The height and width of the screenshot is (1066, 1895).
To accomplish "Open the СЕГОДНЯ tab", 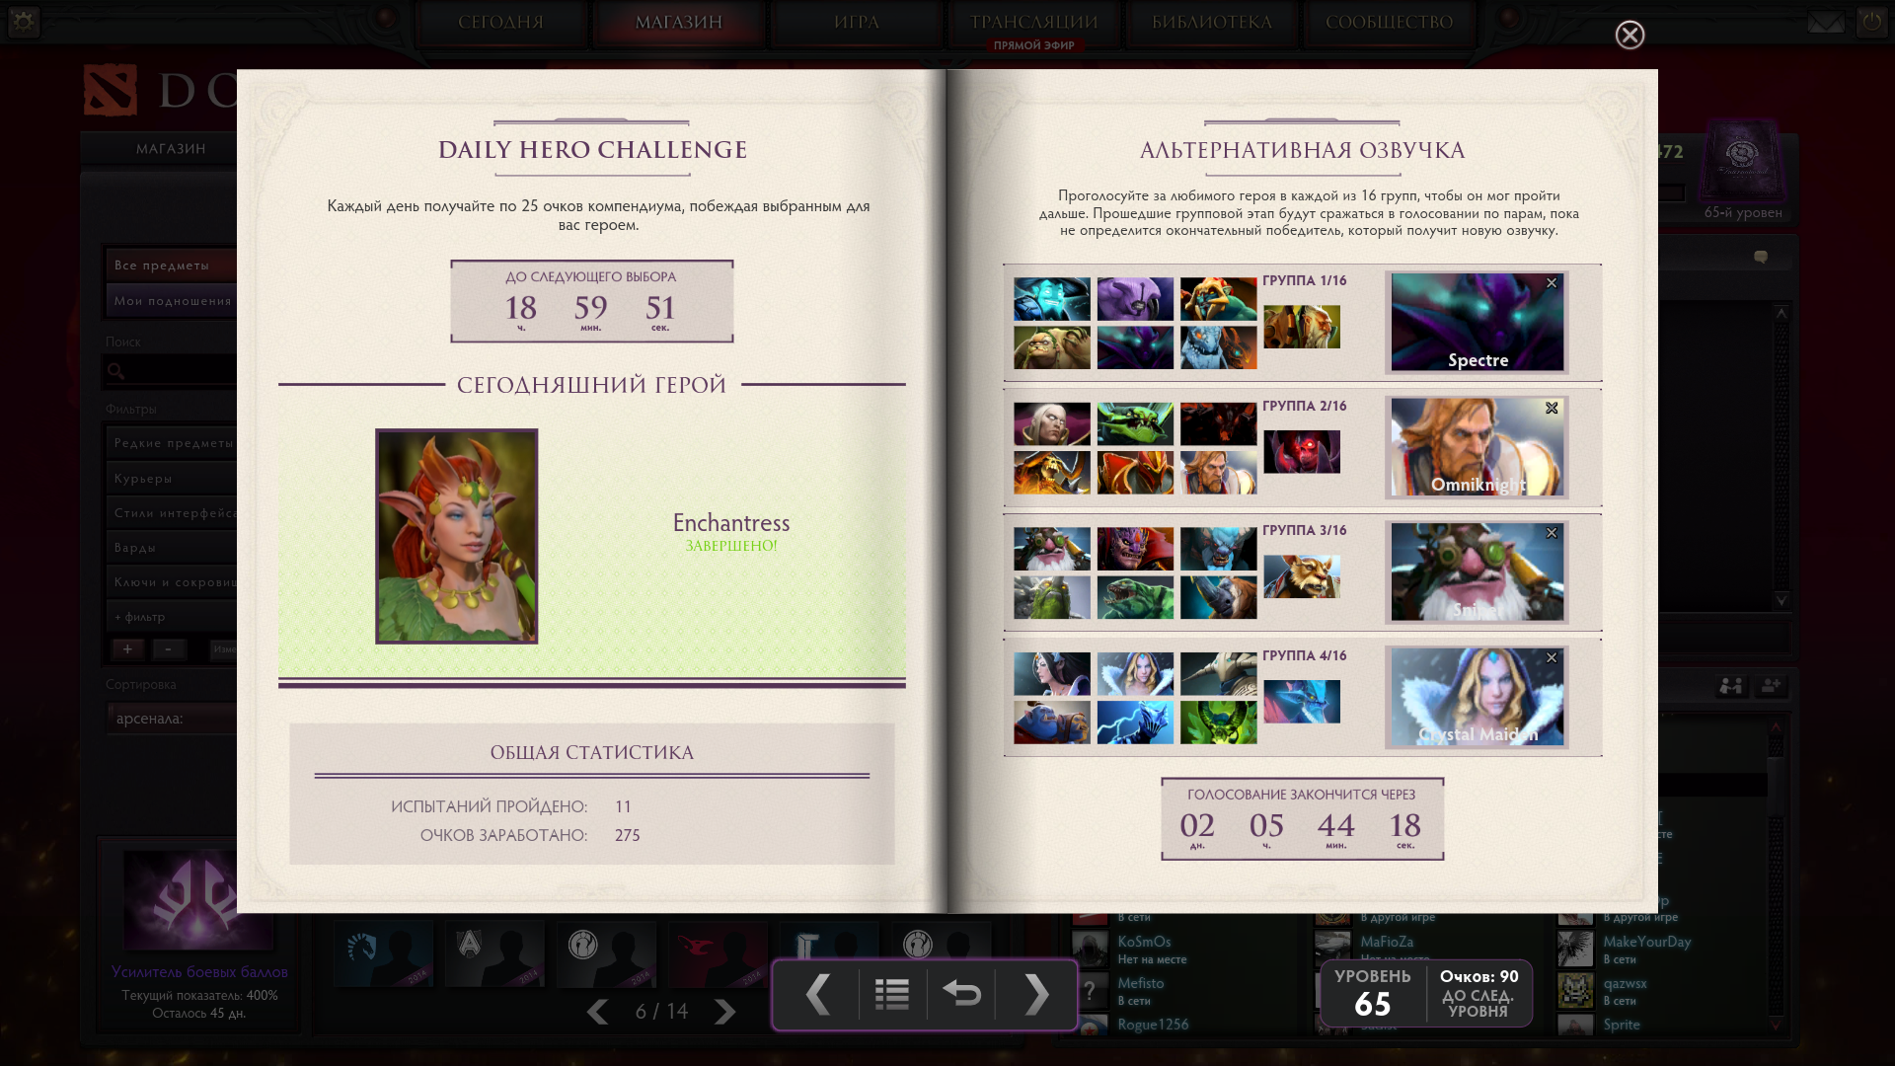I will click(x=501, y=23).
